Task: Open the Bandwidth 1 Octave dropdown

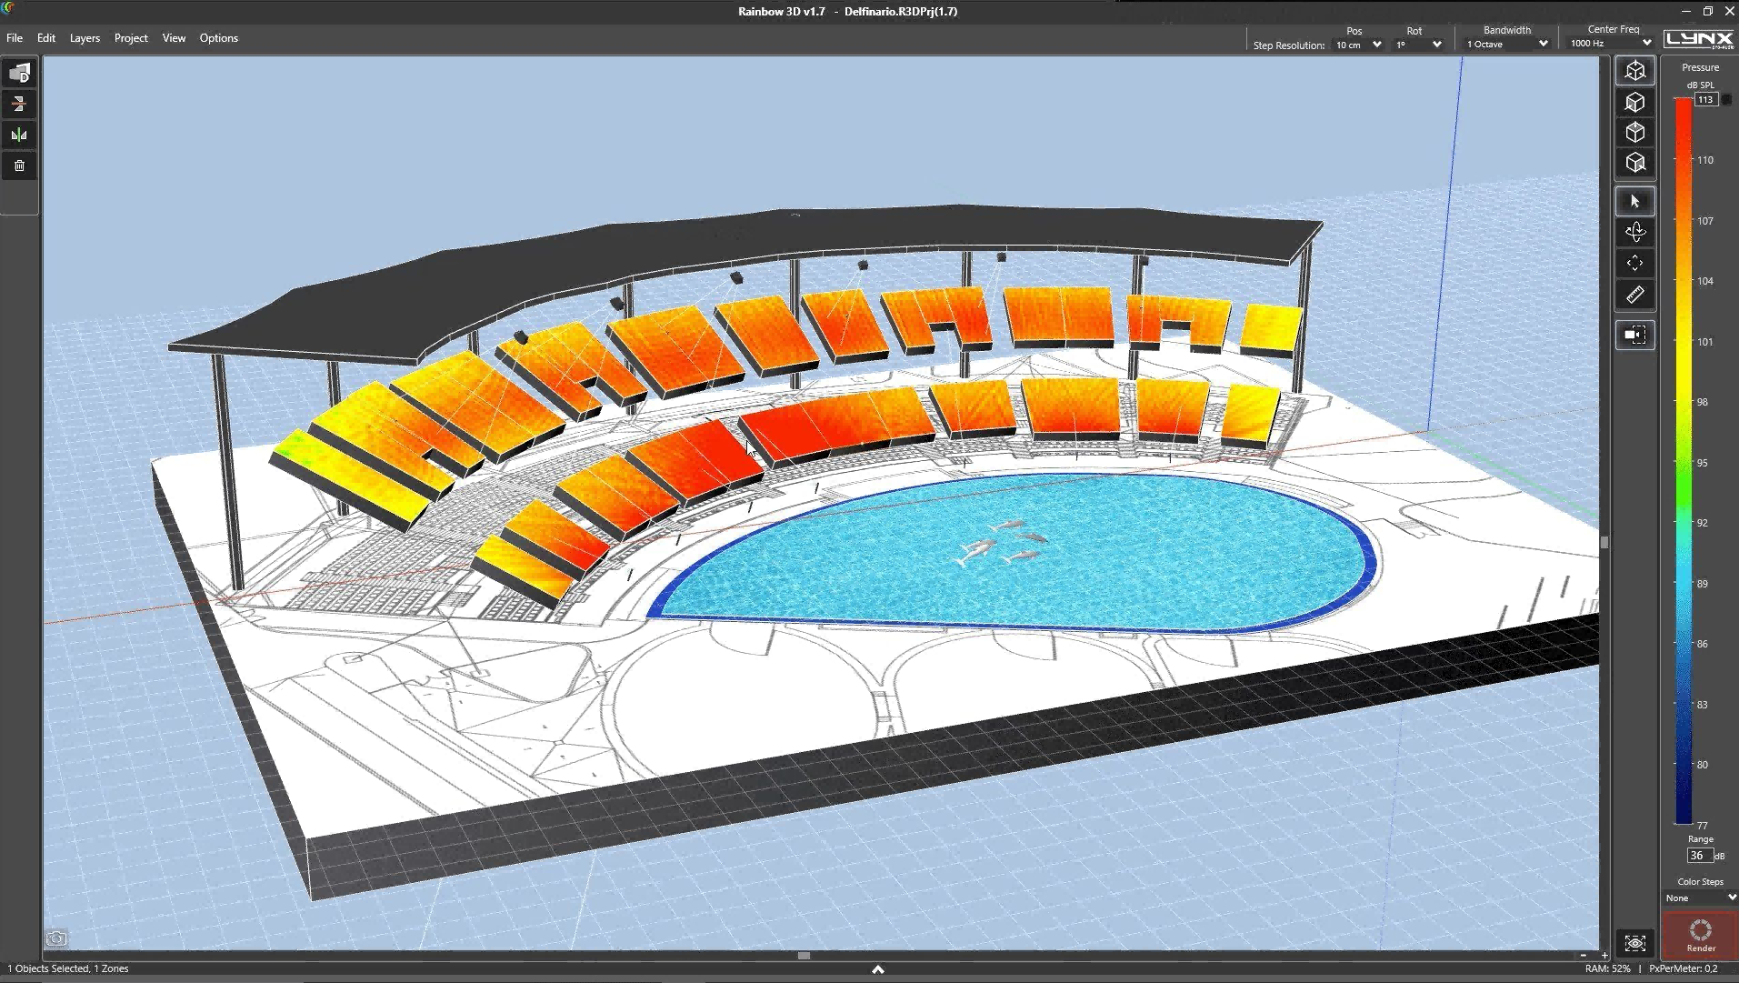Action: [1506, 44]
